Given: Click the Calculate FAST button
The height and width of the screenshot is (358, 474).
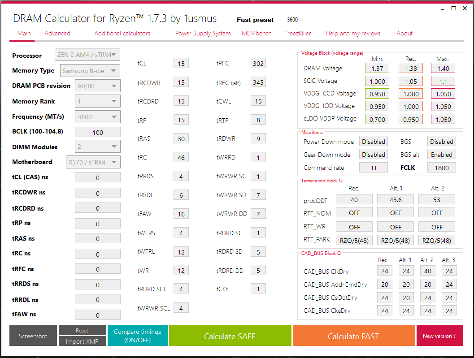Looking at the screenshot, I should (x=354, y=336).
